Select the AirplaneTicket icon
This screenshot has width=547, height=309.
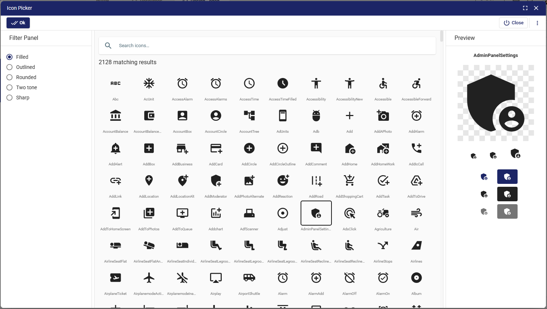115,278
